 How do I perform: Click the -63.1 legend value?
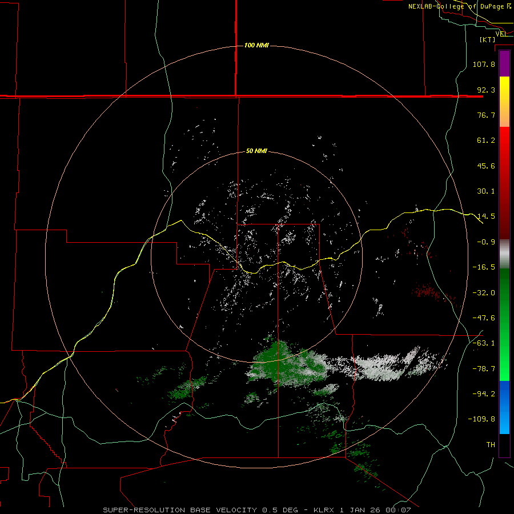coord(484,343)
